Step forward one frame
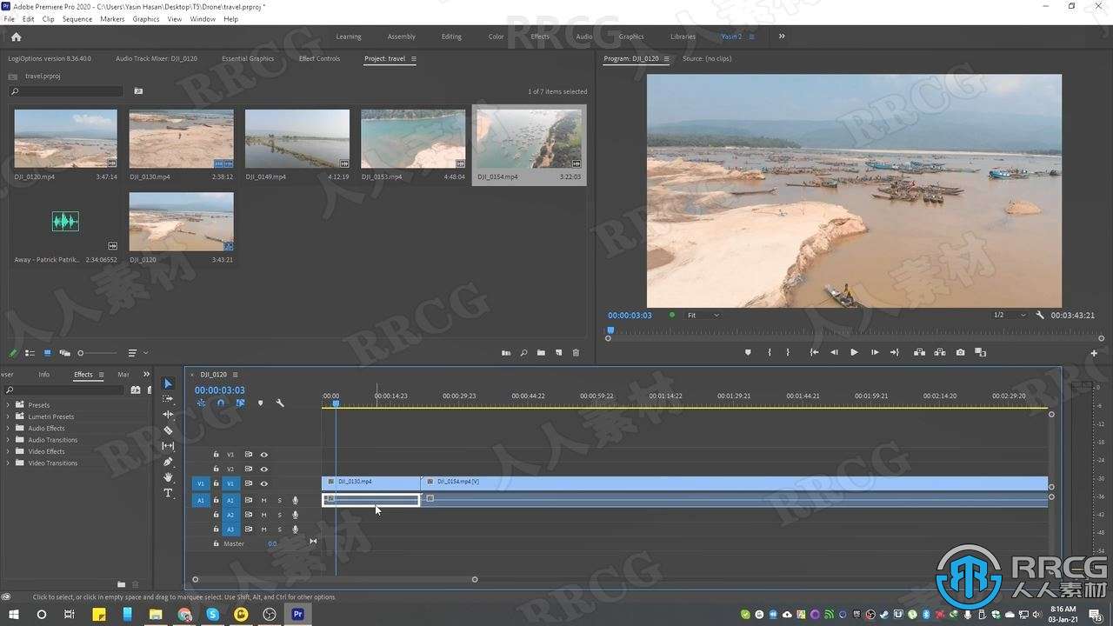This screenshot has height=626, width=1113. tap(875, 352)
